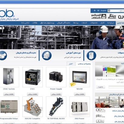Click the pb sanat group logo
The width and height of the screenshot is (124, 124).
point(101,110)
